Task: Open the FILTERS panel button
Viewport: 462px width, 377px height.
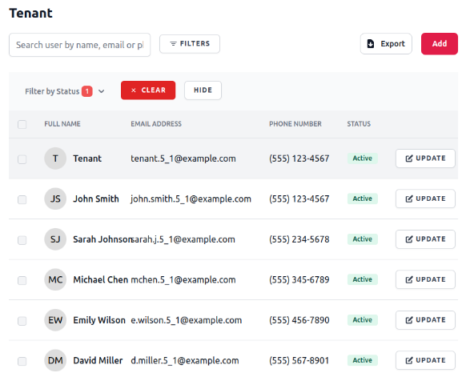Action: point(190,44)
